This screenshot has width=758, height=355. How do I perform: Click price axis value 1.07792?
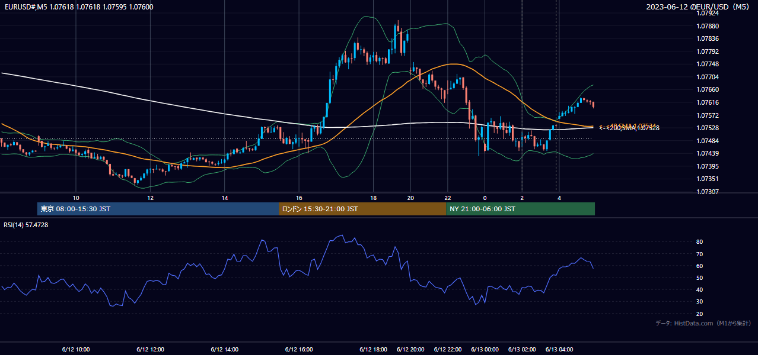tap(707, 51)
